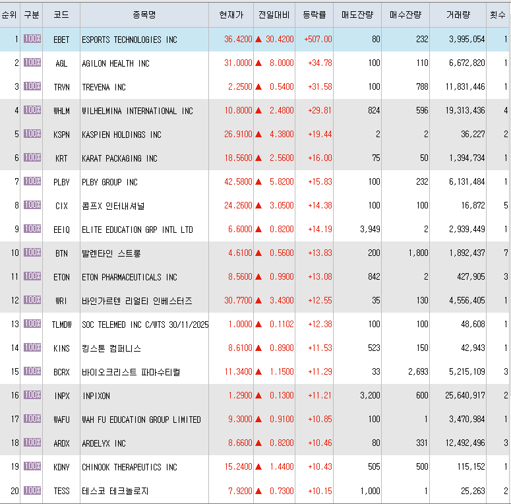The image size is (511, 504).
Task: Click the up-arrow indicator in PLBY row
Action: [x=258, y=181]
